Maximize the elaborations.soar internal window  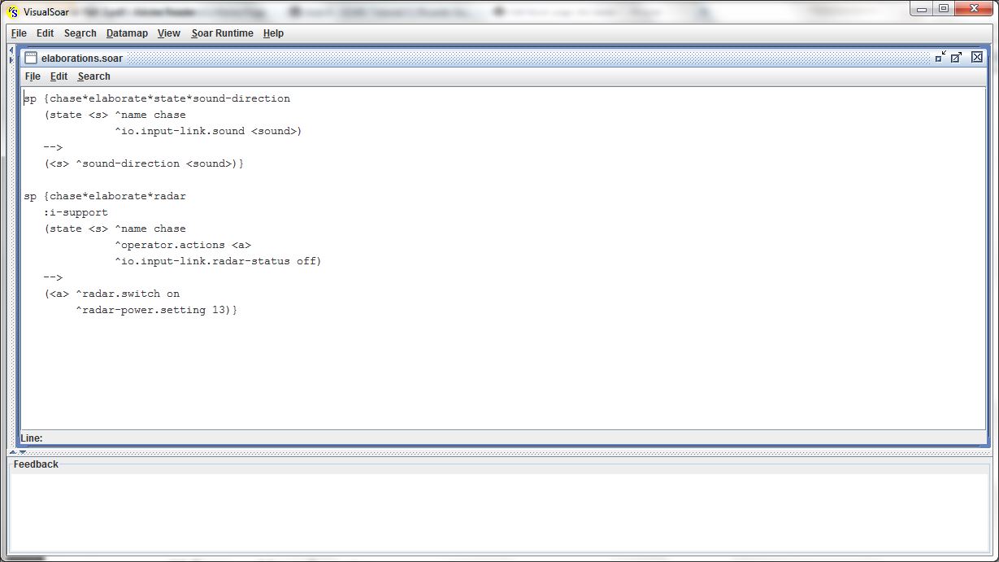tap(957, 57)
